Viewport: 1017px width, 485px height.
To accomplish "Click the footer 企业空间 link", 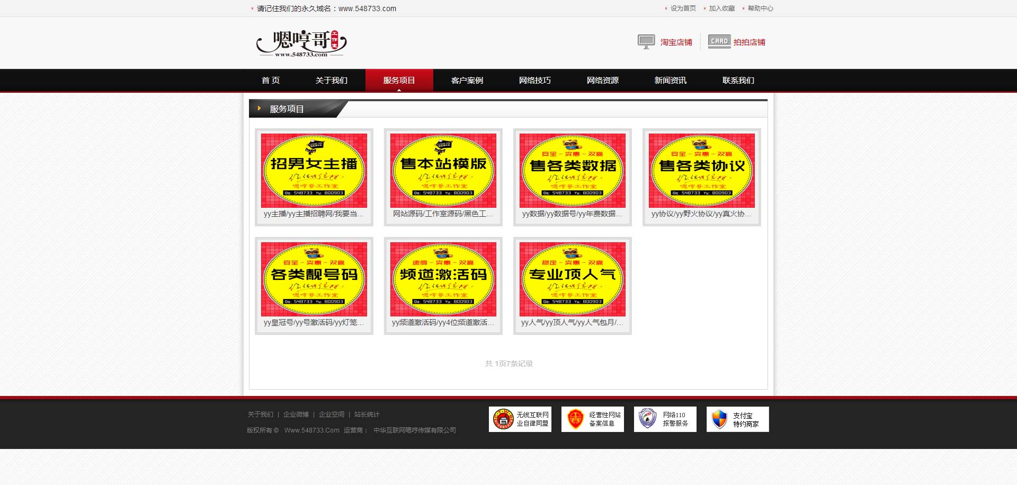I will (332, 415).
